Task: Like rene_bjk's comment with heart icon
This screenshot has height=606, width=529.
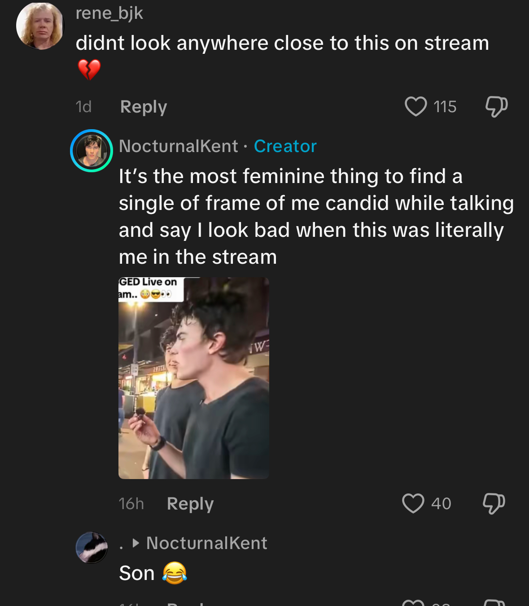Action: click(415, 107)
